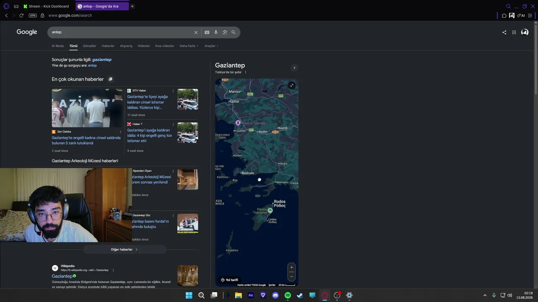
Task: Search open tabs in title bar
Action: point(508,6)
